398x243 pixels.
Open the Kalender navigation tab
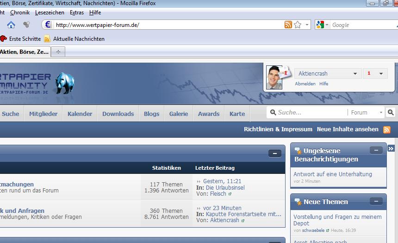[x=80, y=114]
